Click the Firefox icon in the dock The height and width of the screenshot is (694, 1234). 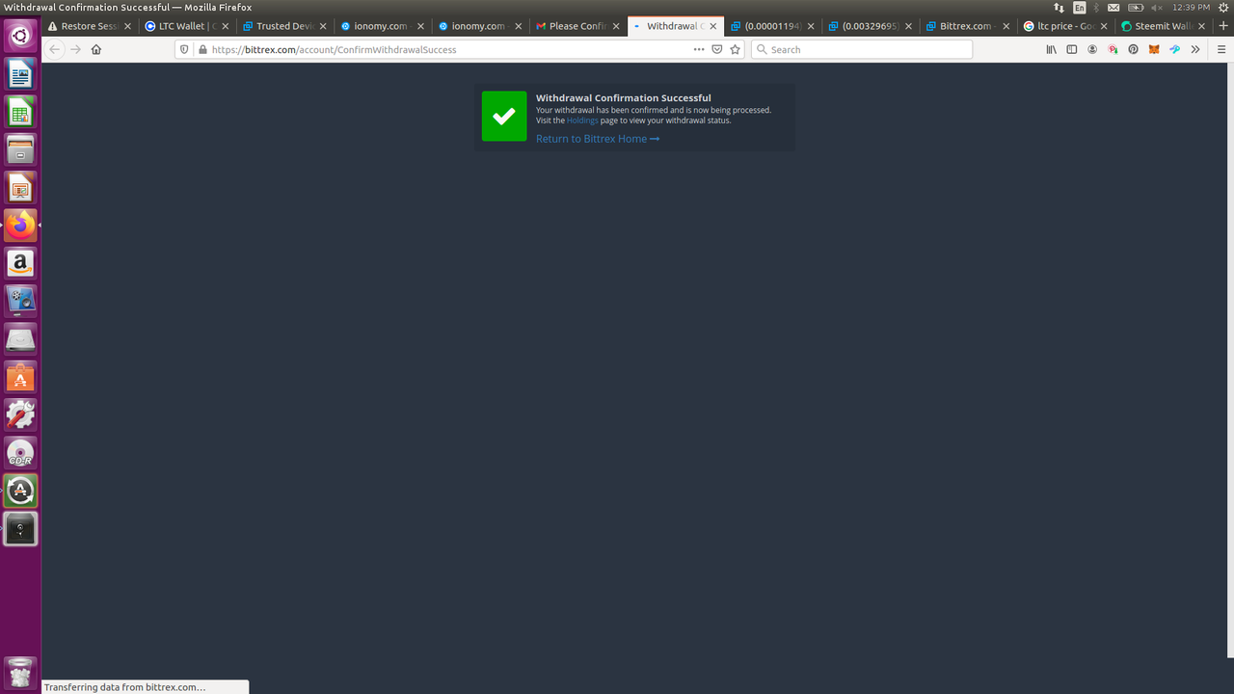point(20,226)
